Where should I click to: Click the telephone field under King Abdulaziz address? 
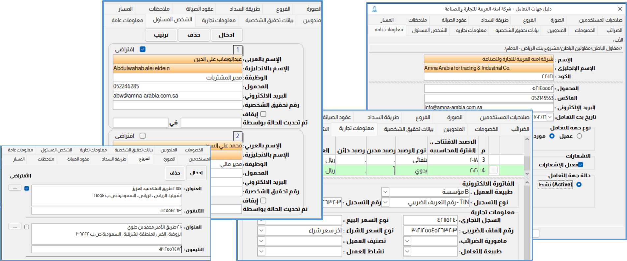(107, 211)
